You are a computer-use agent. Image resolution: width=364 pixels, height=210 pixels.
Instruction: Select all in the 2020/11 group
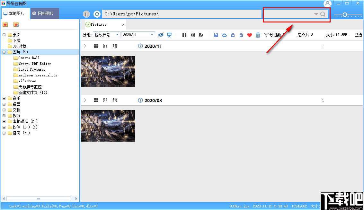point(96,46)
